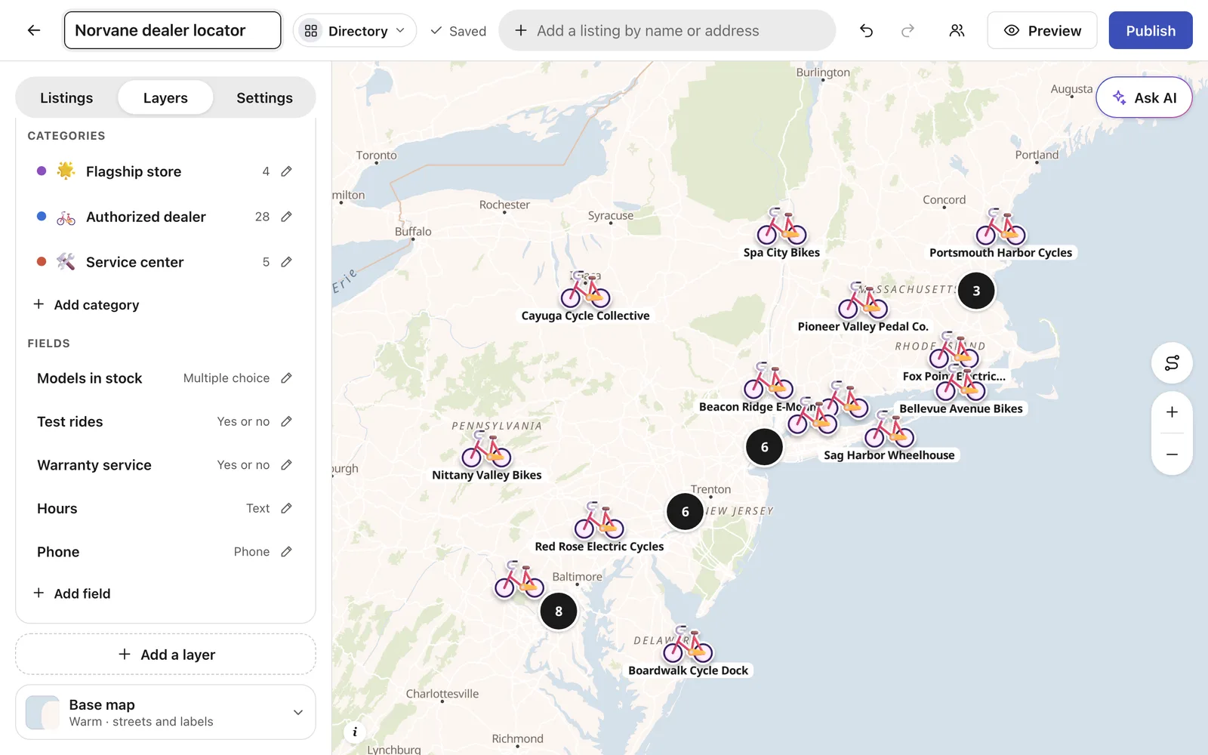1208x755 pixels.
Task: Click the Base map thumbnail
Action: tap(42, 712)
